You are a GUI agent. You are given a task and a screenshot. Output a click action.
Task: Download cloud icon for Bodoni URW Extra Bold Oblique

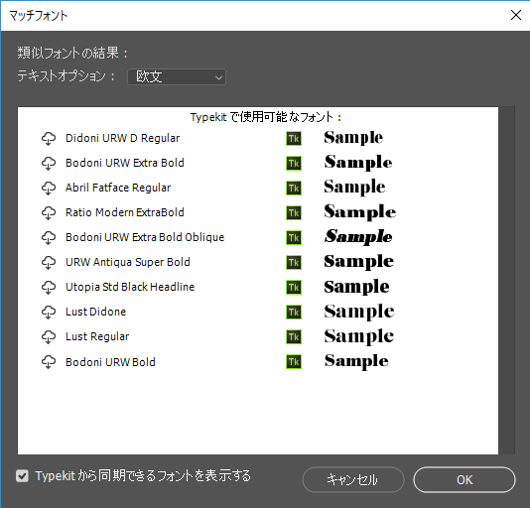pyautogui.click(x=49, y=237)
